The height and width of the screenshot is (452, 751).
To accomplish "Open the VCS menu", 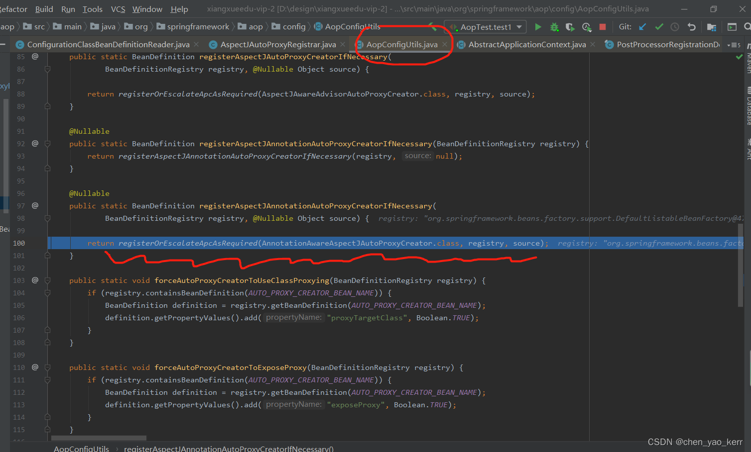I will coord(118,9).
